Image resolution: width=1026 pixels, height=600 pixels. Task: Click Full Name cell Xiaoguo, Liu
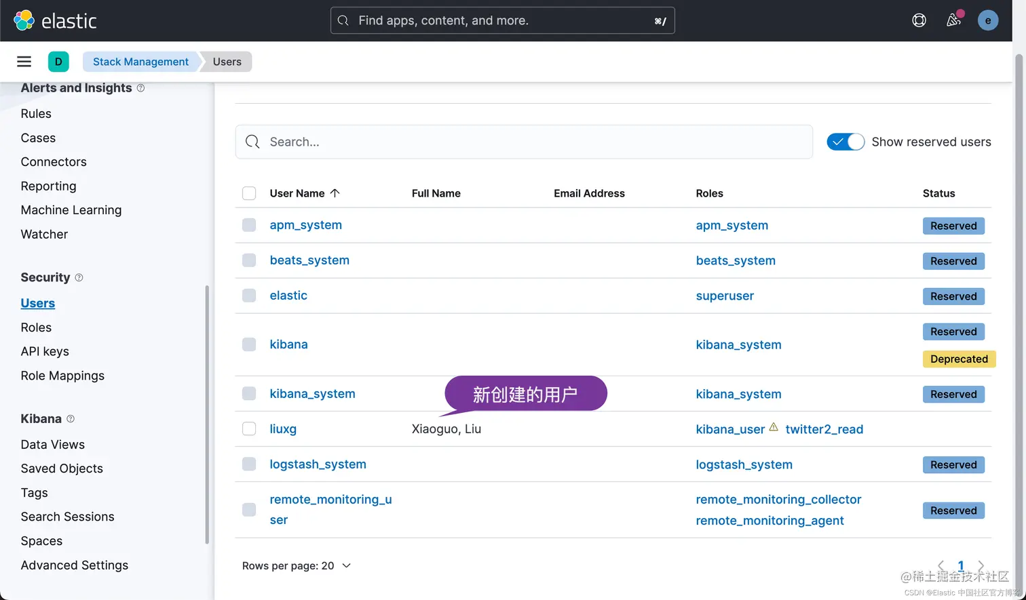coord(446,429)
